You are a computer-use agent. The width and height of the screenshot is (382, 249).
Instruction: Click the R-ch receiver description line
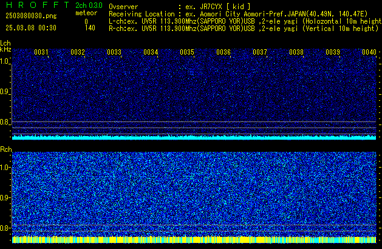click(x=244, y=29)
